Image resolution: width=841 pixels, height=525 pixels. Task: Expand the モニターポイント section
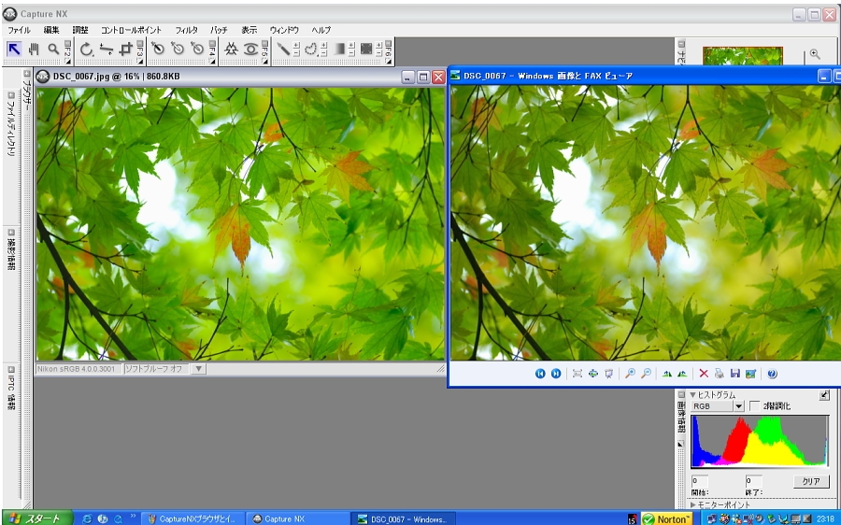click(693, 504)
